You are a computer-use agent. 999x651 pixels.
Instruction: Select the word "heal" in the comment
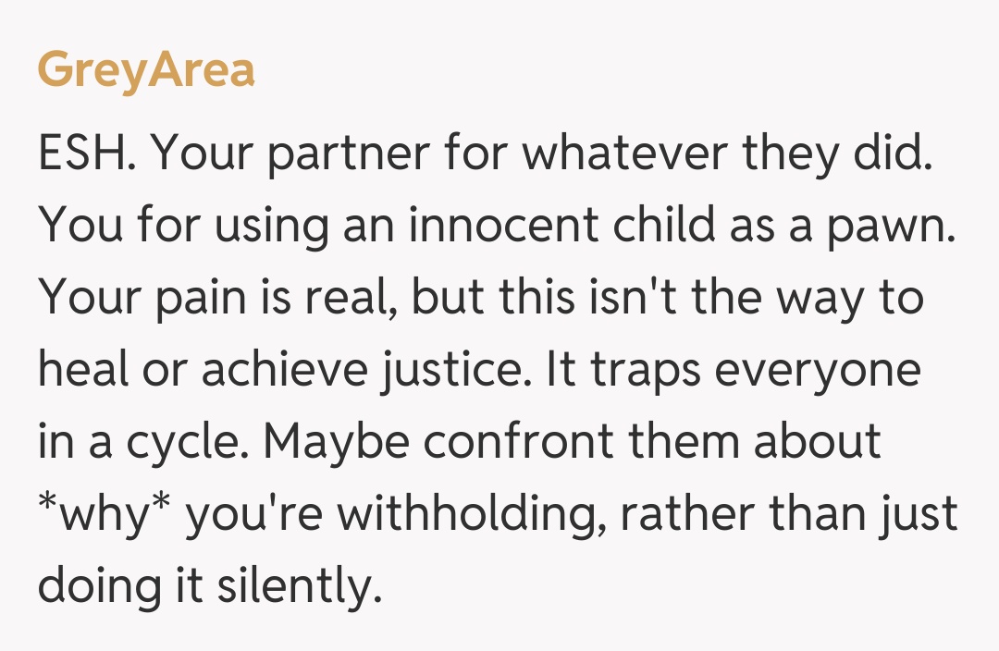[85, 372]
